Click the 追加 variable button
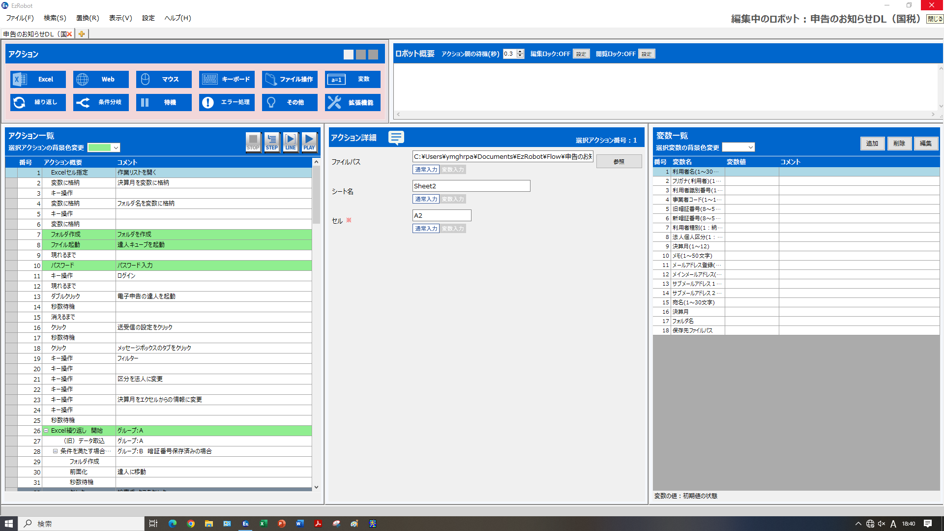 (872, 143)
